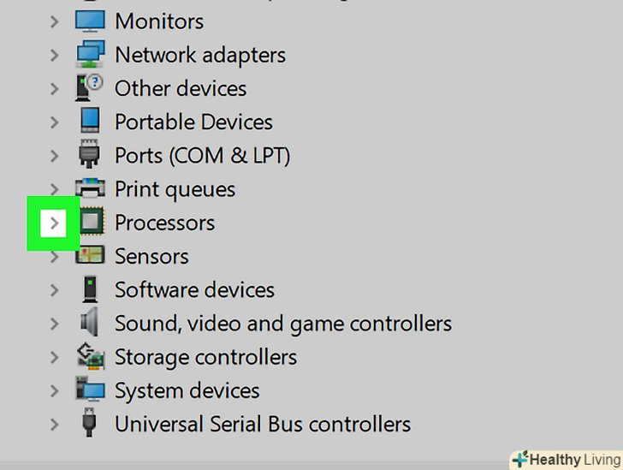
Task: Select the Print queues label
Action: [x=175, y=189]
